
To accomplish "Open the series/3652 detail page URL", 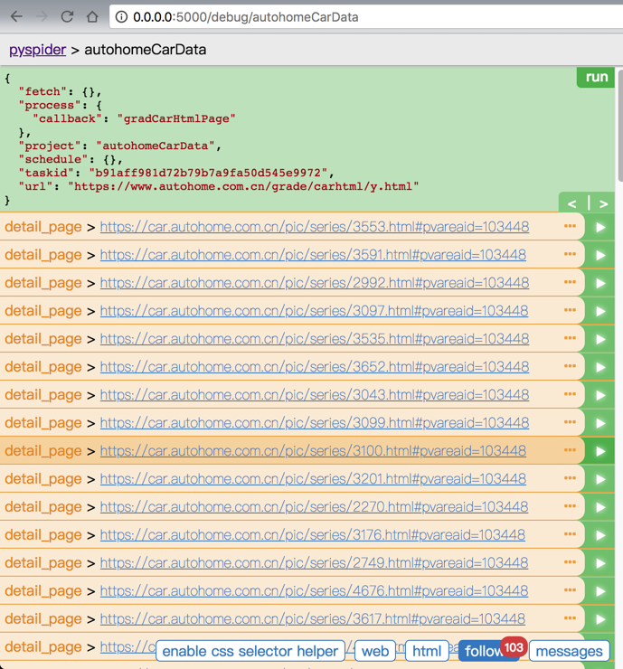I will point(314,367).
